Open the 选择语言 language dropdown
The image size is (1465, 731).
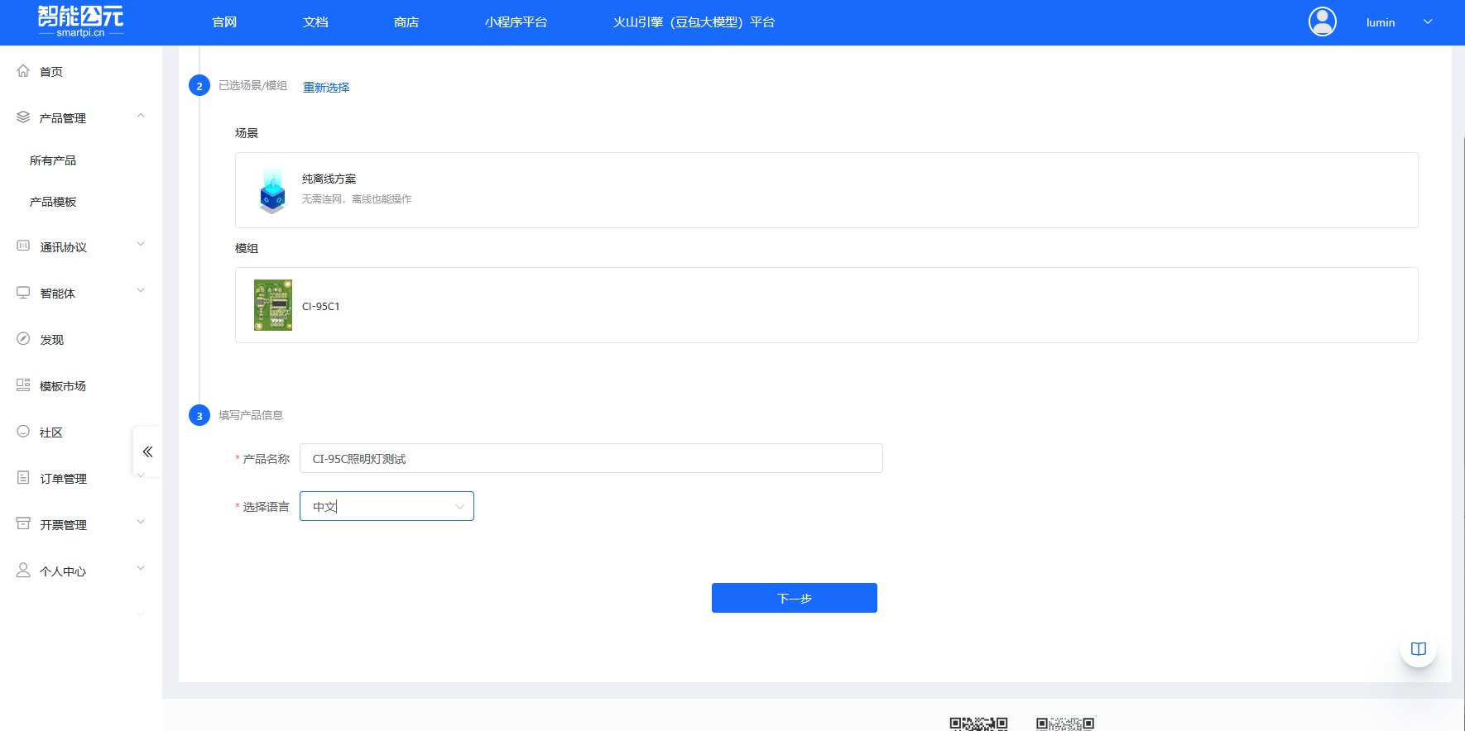387,506
